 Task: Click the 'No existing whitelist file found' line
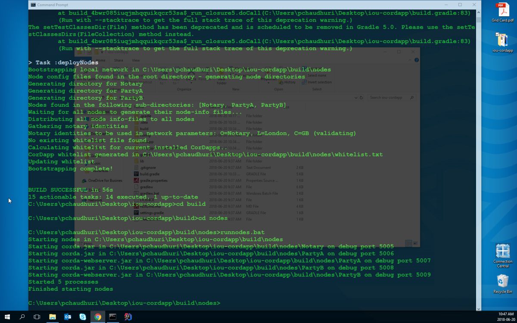click(89, 140)
